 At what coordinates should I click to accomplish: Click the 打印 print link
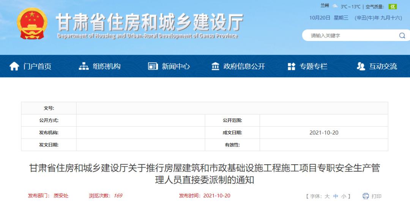(x=376, y=196)
